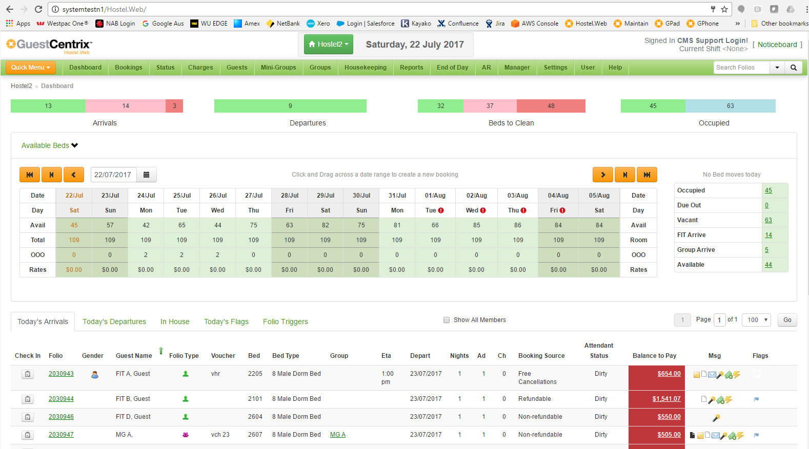This screenshot has height=449, width=809.
Task: Click the flag icon for folio 2030944
Action: 756,399
